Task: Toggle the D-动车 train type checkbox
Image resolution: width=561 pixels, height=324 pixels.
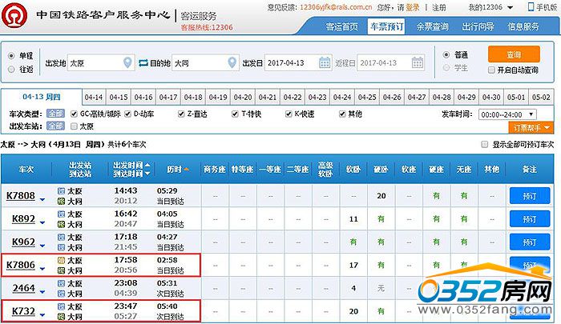Action: tap(127, 114)
